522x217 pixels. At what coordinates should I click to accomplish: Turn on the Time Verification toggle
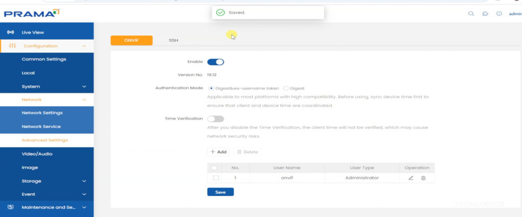[215, 119]
